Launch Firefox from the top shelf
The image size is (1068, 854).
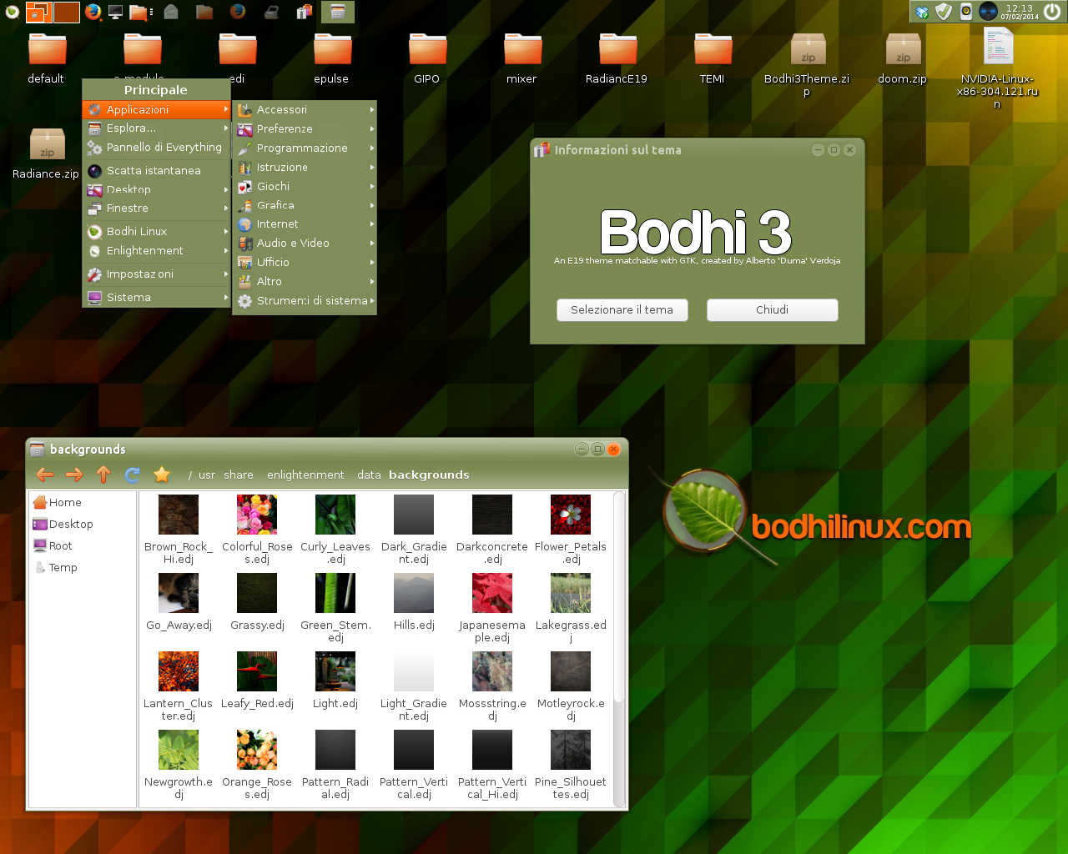pos(93,12)
